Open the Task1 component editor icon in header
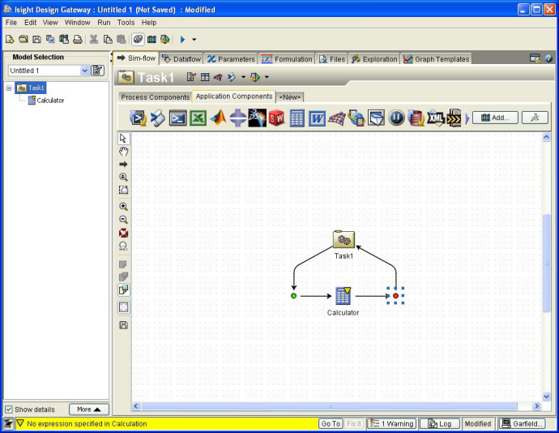This screenshot has width=559, height=433. [x=191, y=77]
